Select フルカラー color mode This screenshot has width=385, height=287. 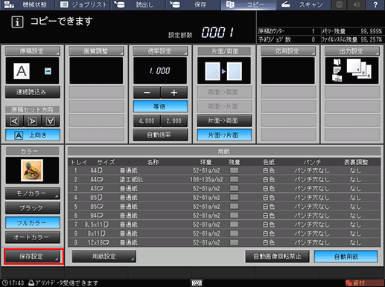(33, 223)
